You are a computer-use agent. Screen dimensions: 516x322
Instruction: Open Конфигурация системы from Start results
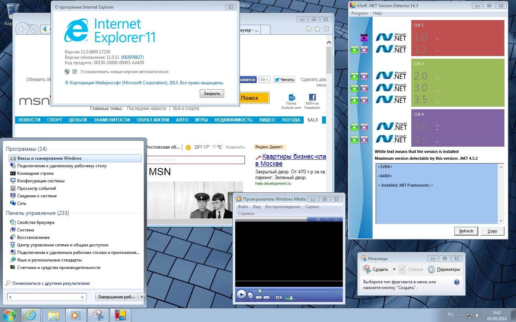click(x=41, y=181)
